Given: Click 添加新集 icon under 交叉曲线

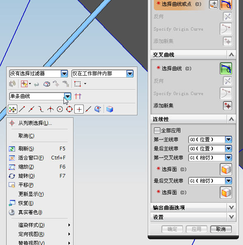Looking at the screenshot, I should pos(227,106).
